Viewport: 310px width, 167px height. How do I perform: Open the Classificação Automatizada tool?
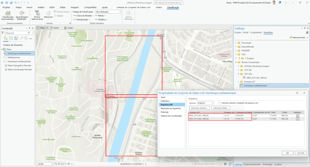click(8, 14)
